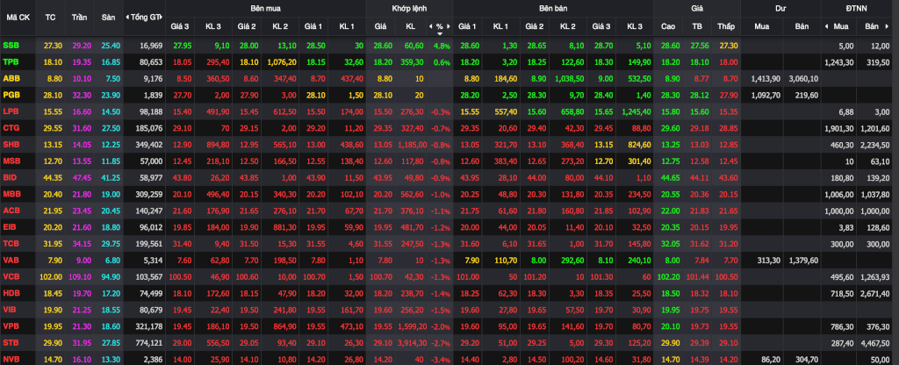Click STB's total value 774,121
Image resolution: width=899 pixels, height=365 pixels.
151,344
